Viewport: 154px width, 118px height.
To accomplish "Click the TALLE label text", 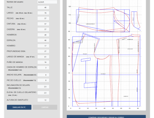I will pos(10,7).
